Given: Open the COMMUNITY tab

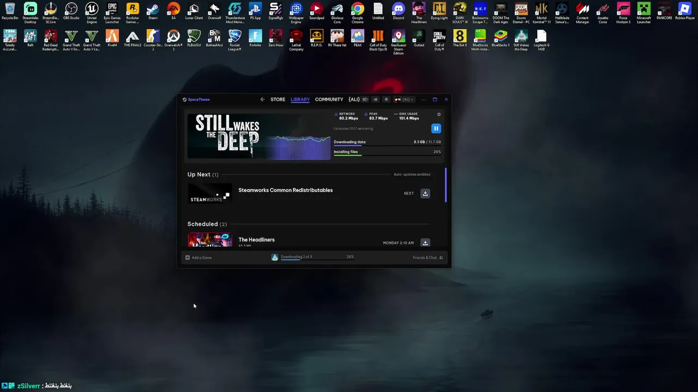Looking at the screenshot, I should click(x=329, y=100).
